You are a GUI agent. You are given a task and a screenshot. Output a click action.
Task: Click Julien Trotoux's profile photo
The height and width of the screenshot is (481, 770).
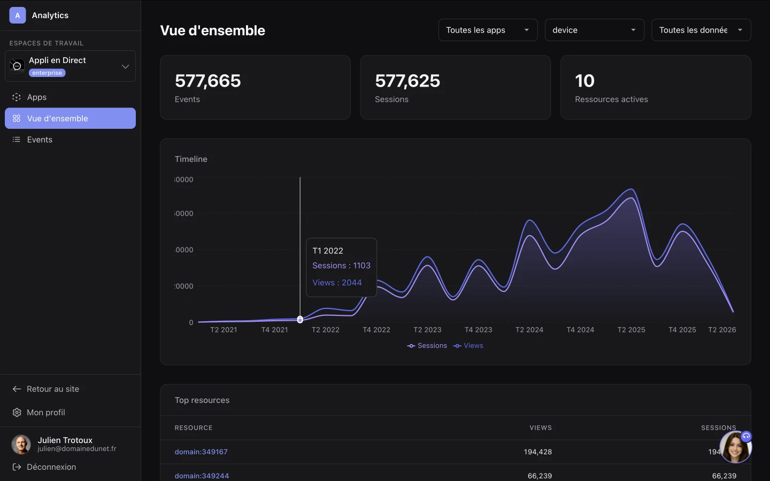pos(21,444)
